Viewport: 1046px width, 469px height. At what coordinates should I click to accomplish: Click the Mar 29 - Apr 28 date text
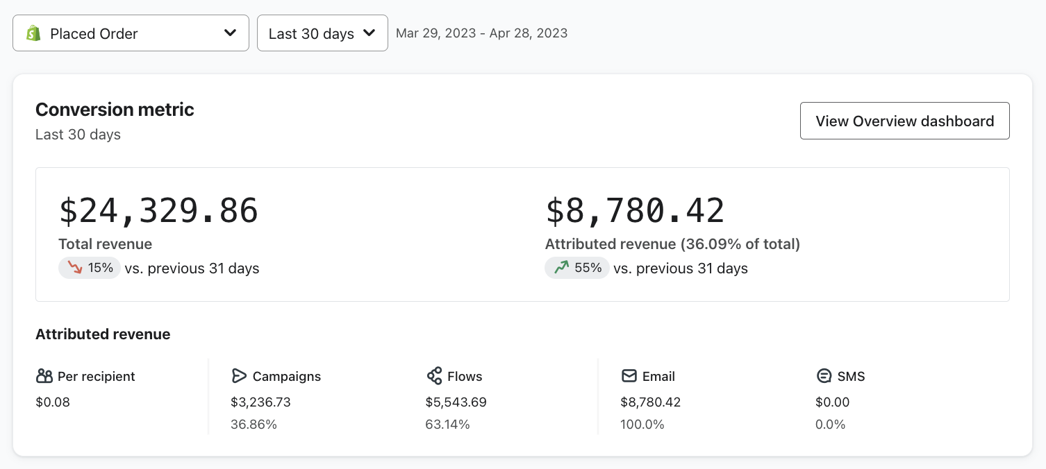(481, 33)
